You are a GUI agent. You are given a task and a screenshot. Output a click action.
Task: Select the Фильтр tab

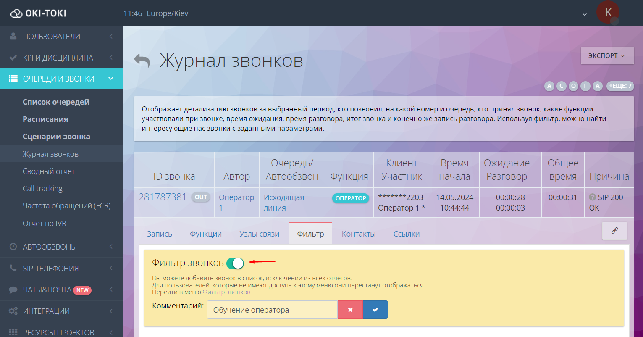click(x=310, y=234)
